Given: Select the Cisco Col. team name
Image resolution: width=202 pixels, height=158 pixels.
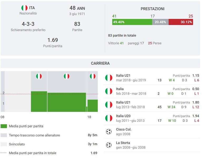Looking at the screenshot, I should 124,129.
